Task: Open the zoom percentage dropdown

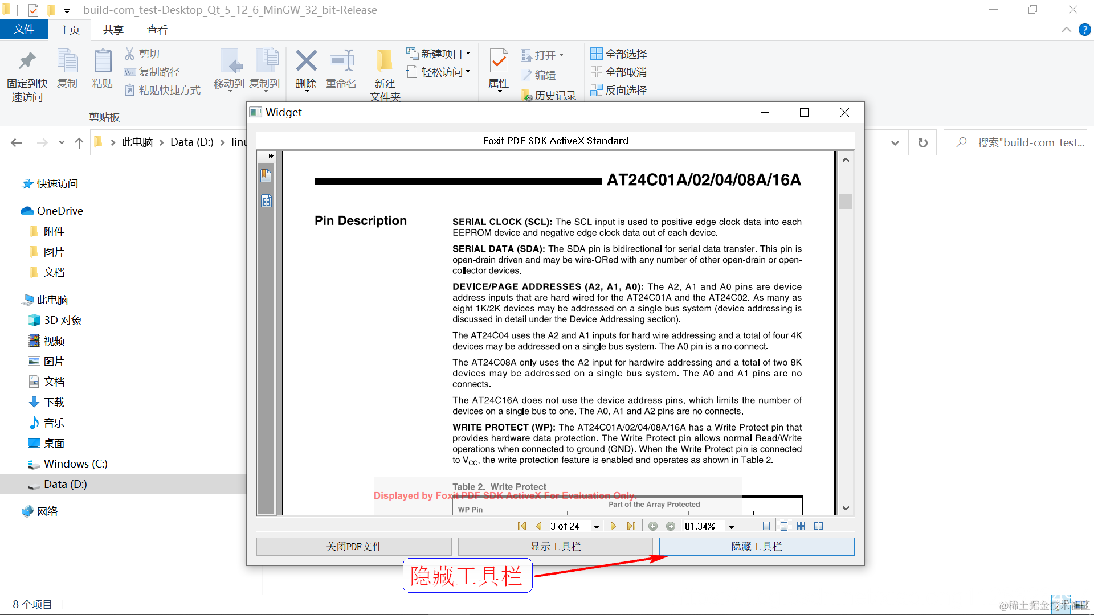Action: pyautogui.click(x=731, y=527)
